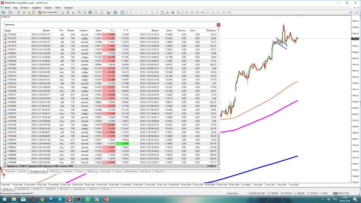Expand the Periods dropdown arrow
This screenshot has width=361, height=203.
coord(118,12)
